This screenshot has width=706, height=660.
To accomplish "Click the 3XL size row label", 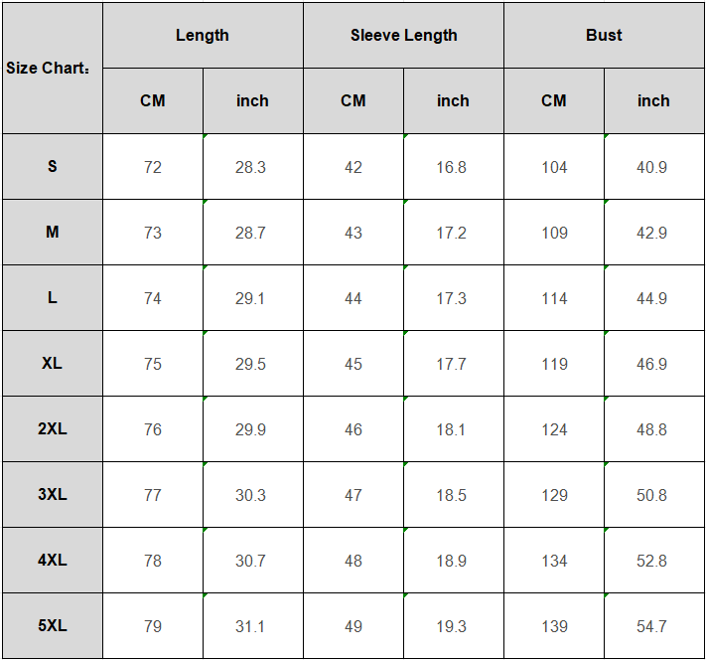I will pyautogui.click(x=52, y=495).
